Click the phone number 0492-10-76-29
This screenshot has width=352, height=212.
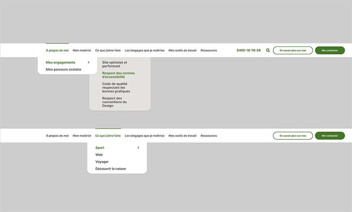[249, 50]
